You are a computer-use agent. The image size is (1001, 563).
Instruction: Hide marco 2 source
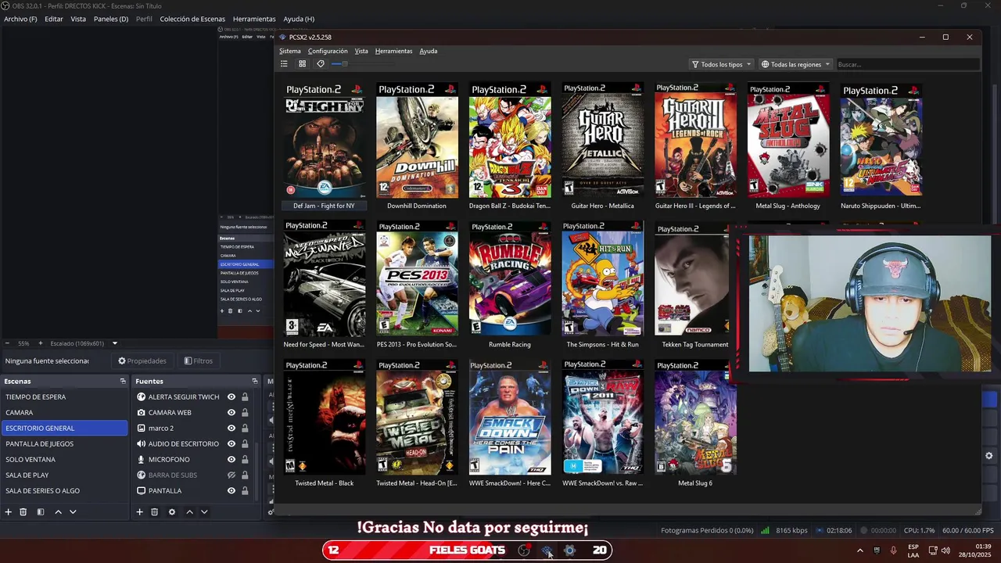[x=231, y=428]
